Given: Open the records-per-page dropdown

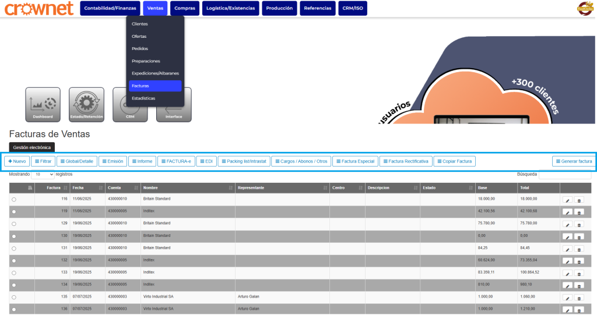Looking at the screenshot, I should point(43,174).
